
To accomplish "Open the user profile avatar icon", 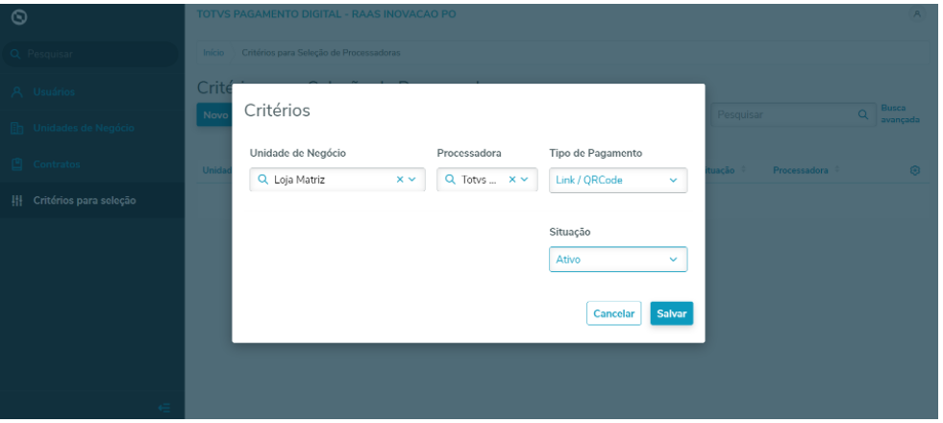I will 916,14.
